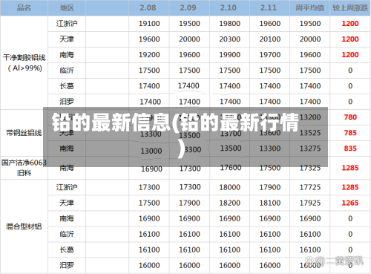
Task: Select the 混合型材铝 category cell
Action: [x=24, y=226]
